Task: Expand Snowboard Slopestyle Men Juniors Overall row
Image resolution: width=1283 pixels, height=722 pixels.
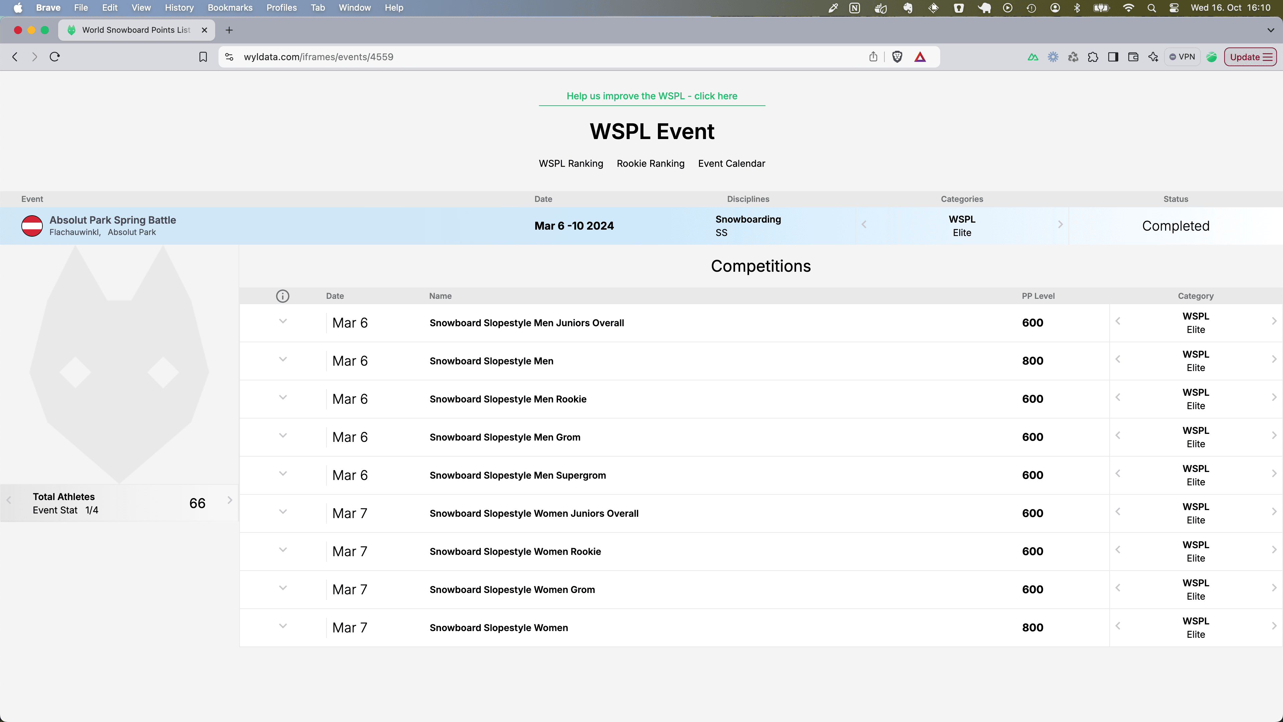Action: (282, 321)
